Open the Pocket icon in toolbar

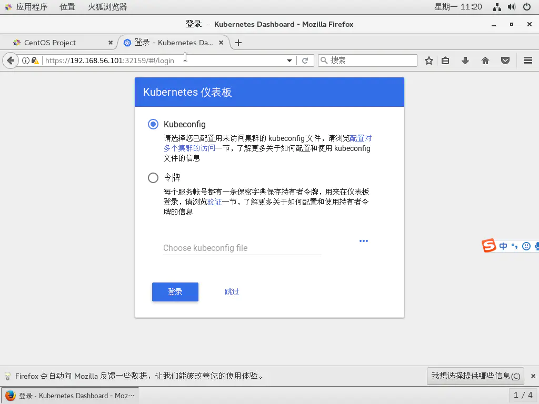505,61
